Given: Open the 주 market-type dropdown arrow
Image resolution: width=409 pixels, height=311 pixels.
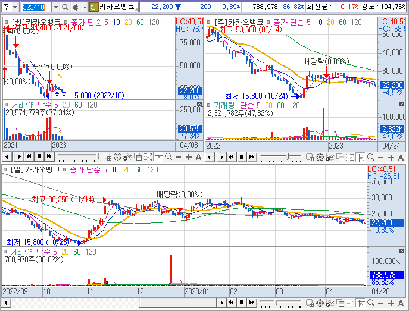Looking at the screenshot, I should [x=15, y=7].
